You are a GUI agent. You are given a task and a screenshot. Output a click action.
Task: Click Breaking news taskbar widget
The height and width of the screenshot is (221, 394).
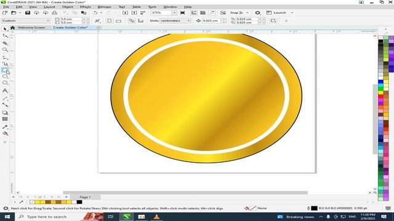click(295, 217)
